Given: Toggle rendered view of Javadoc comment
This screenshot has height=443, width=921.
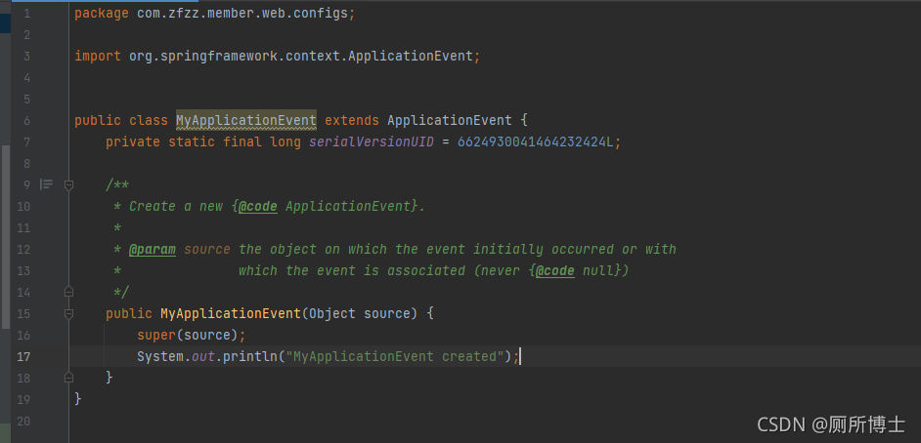Looking at the screenshot, I should pyautogui.click(x=46, y=184).
